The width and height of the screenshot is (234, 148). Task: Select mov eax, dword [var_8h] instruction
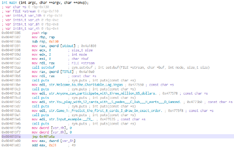54,141
